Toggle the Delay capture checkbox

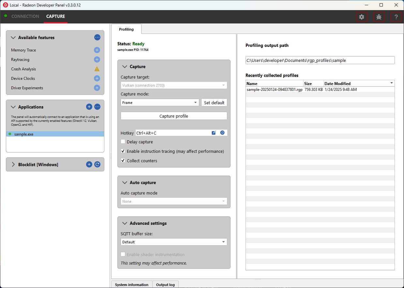coord(123,142)
